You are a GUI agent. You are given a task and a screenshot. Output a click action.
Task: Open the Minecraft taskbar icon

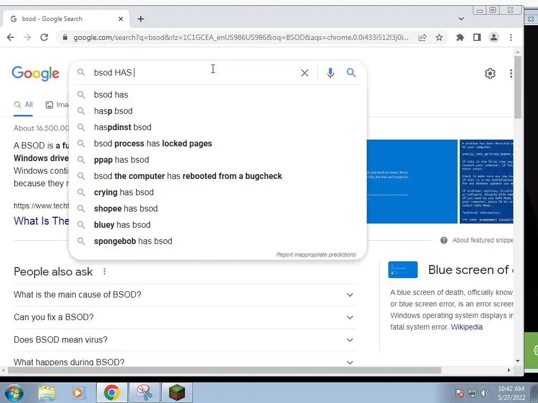pos(177,393)
